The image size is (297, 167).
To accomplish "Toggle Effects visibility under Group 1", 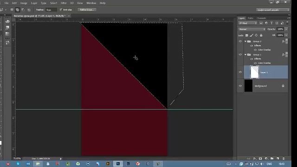I will [x=252, y=59].
